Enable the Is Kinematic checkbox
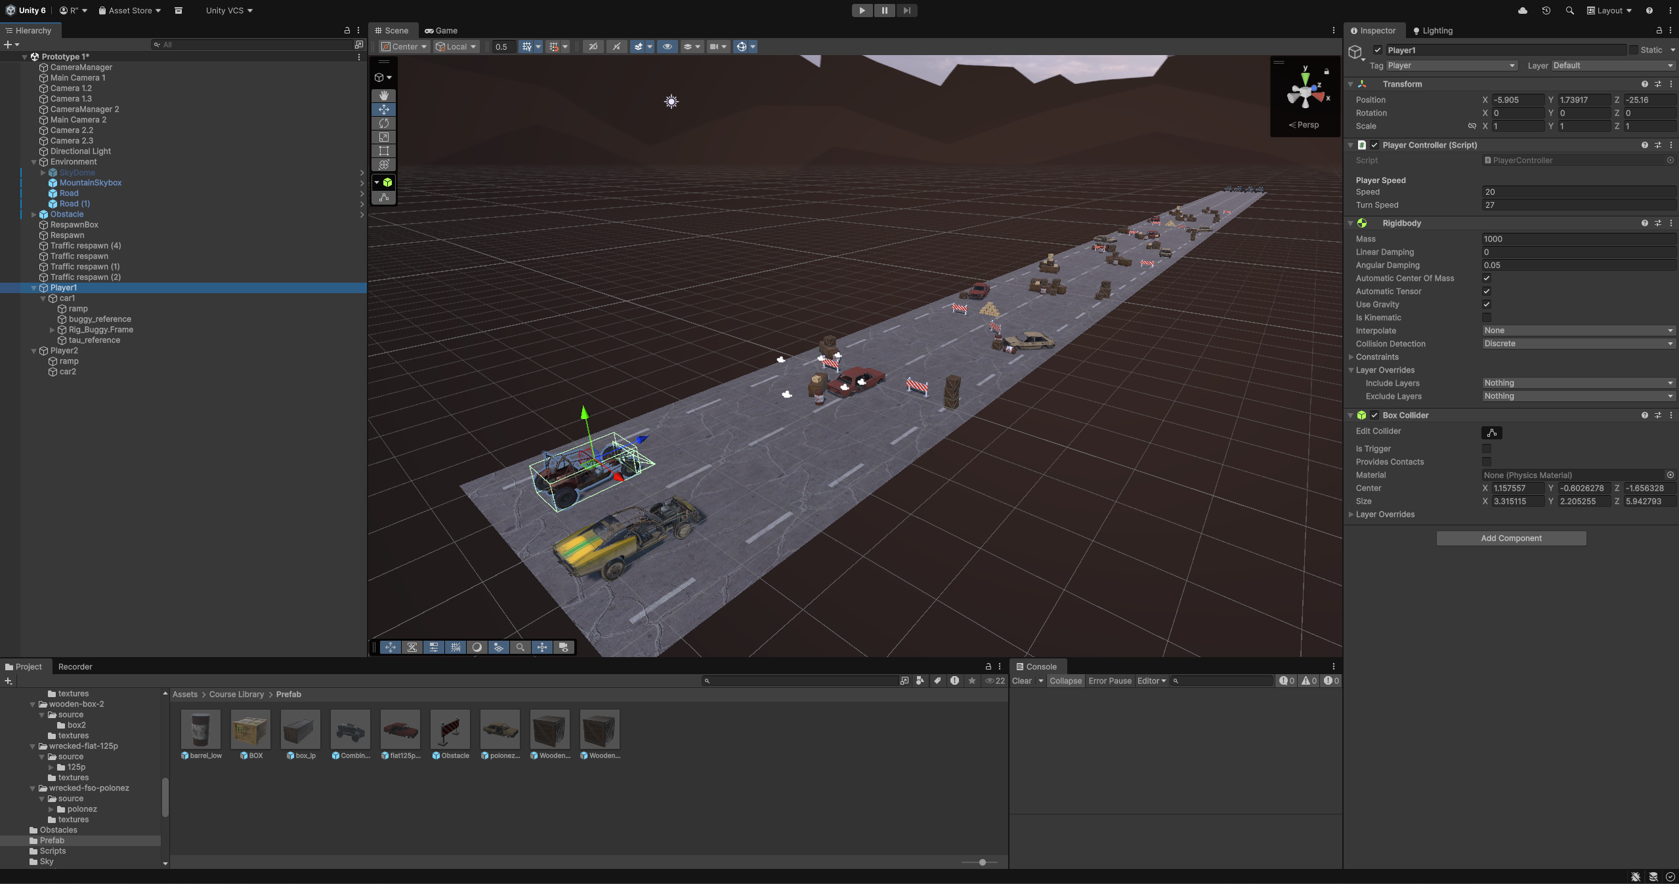Viewport: 1679px width, 884px height. point(1487,317)
